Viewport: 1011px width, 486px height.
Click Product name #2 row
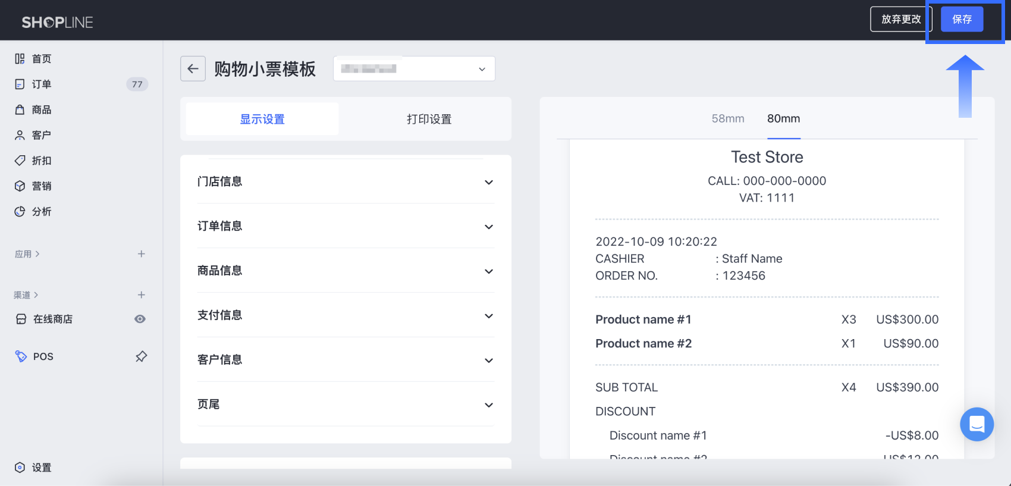[x=767, y=343]
